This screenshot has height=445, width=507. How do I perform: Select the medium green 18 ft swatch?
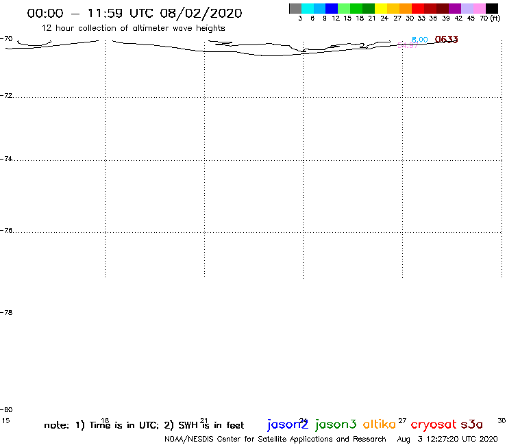[357, 8]
